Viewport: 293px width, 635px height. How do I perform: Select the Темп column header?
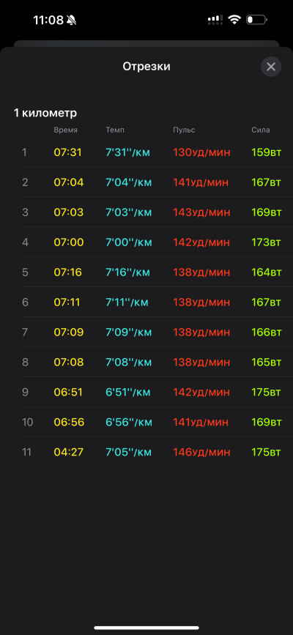coord(115,130)
